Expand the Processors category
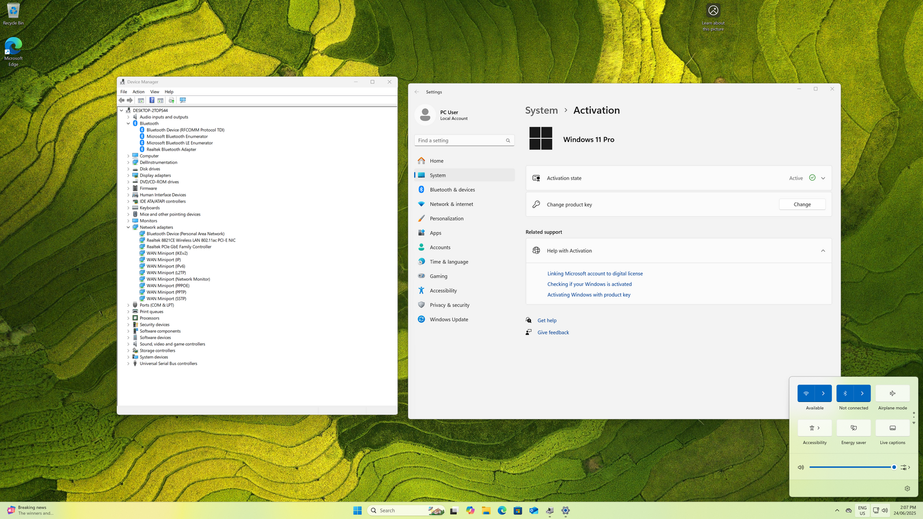Image resolution: width=923 pixels, height=519 pixels. pyautogui.click(x=129, y=318)
